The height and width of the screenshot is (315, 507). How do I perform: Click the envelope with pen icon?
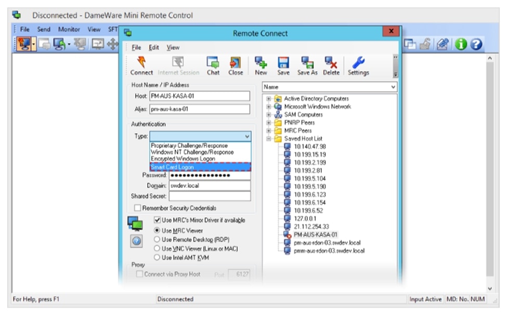click(443, 44)
